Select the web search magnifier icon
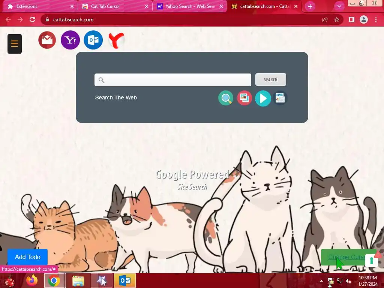Image resolution: width=384 pixels, height=288 pixels. click(x=225, y=98)
